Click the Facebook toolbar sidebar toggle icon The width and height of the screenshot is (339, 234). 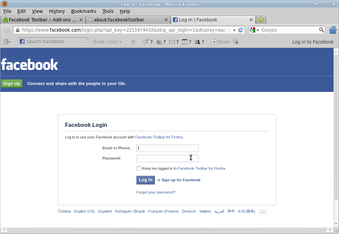(7, 42)
